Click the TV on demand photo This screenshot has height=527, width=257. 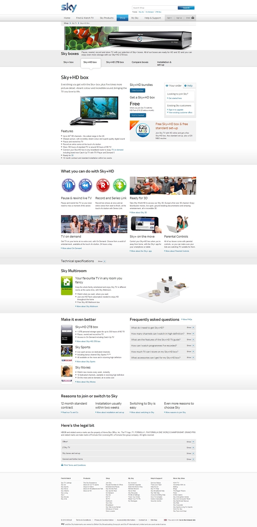(x=94, y=224)
